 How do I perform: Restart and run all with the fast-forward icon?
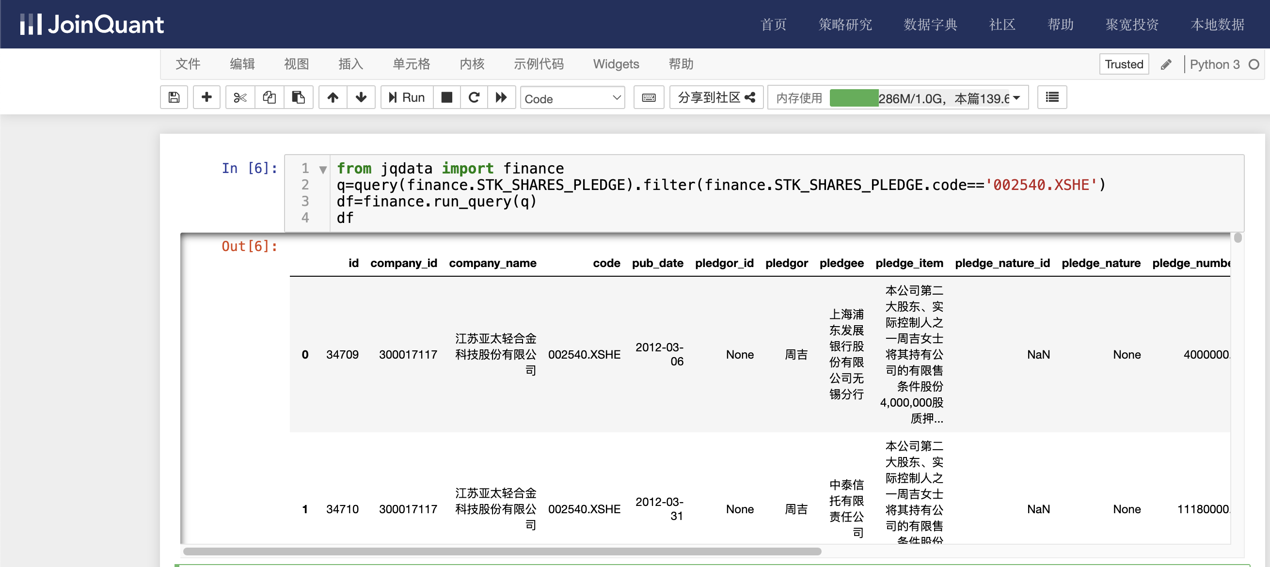coord(501,97)
